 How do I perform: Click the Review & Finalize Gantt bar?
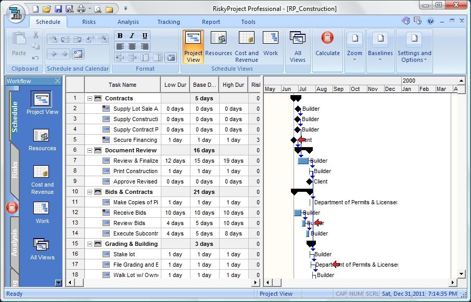(303, 161)
